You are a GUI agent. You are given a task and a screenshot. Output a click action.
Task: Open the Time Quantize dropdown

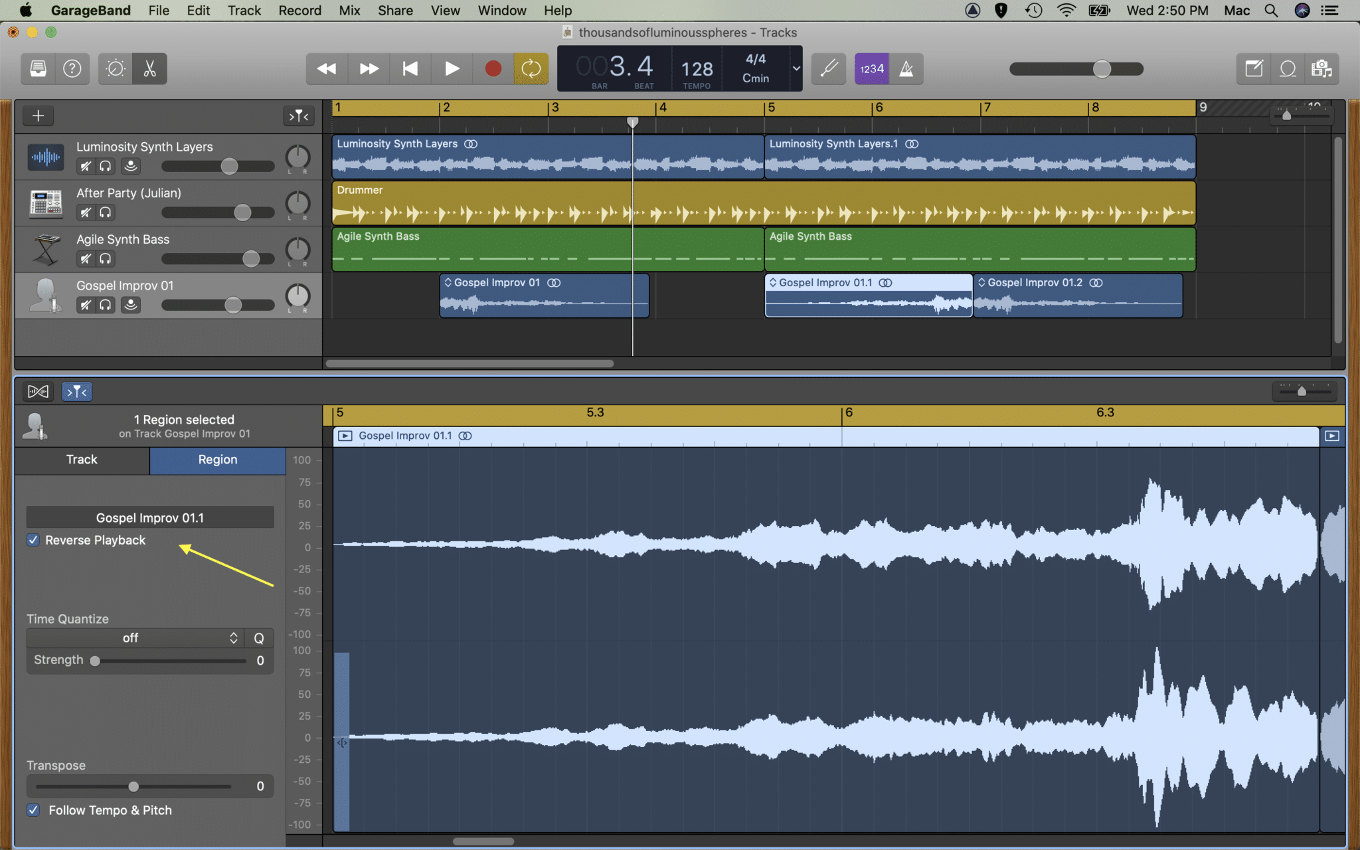(133, 637)
